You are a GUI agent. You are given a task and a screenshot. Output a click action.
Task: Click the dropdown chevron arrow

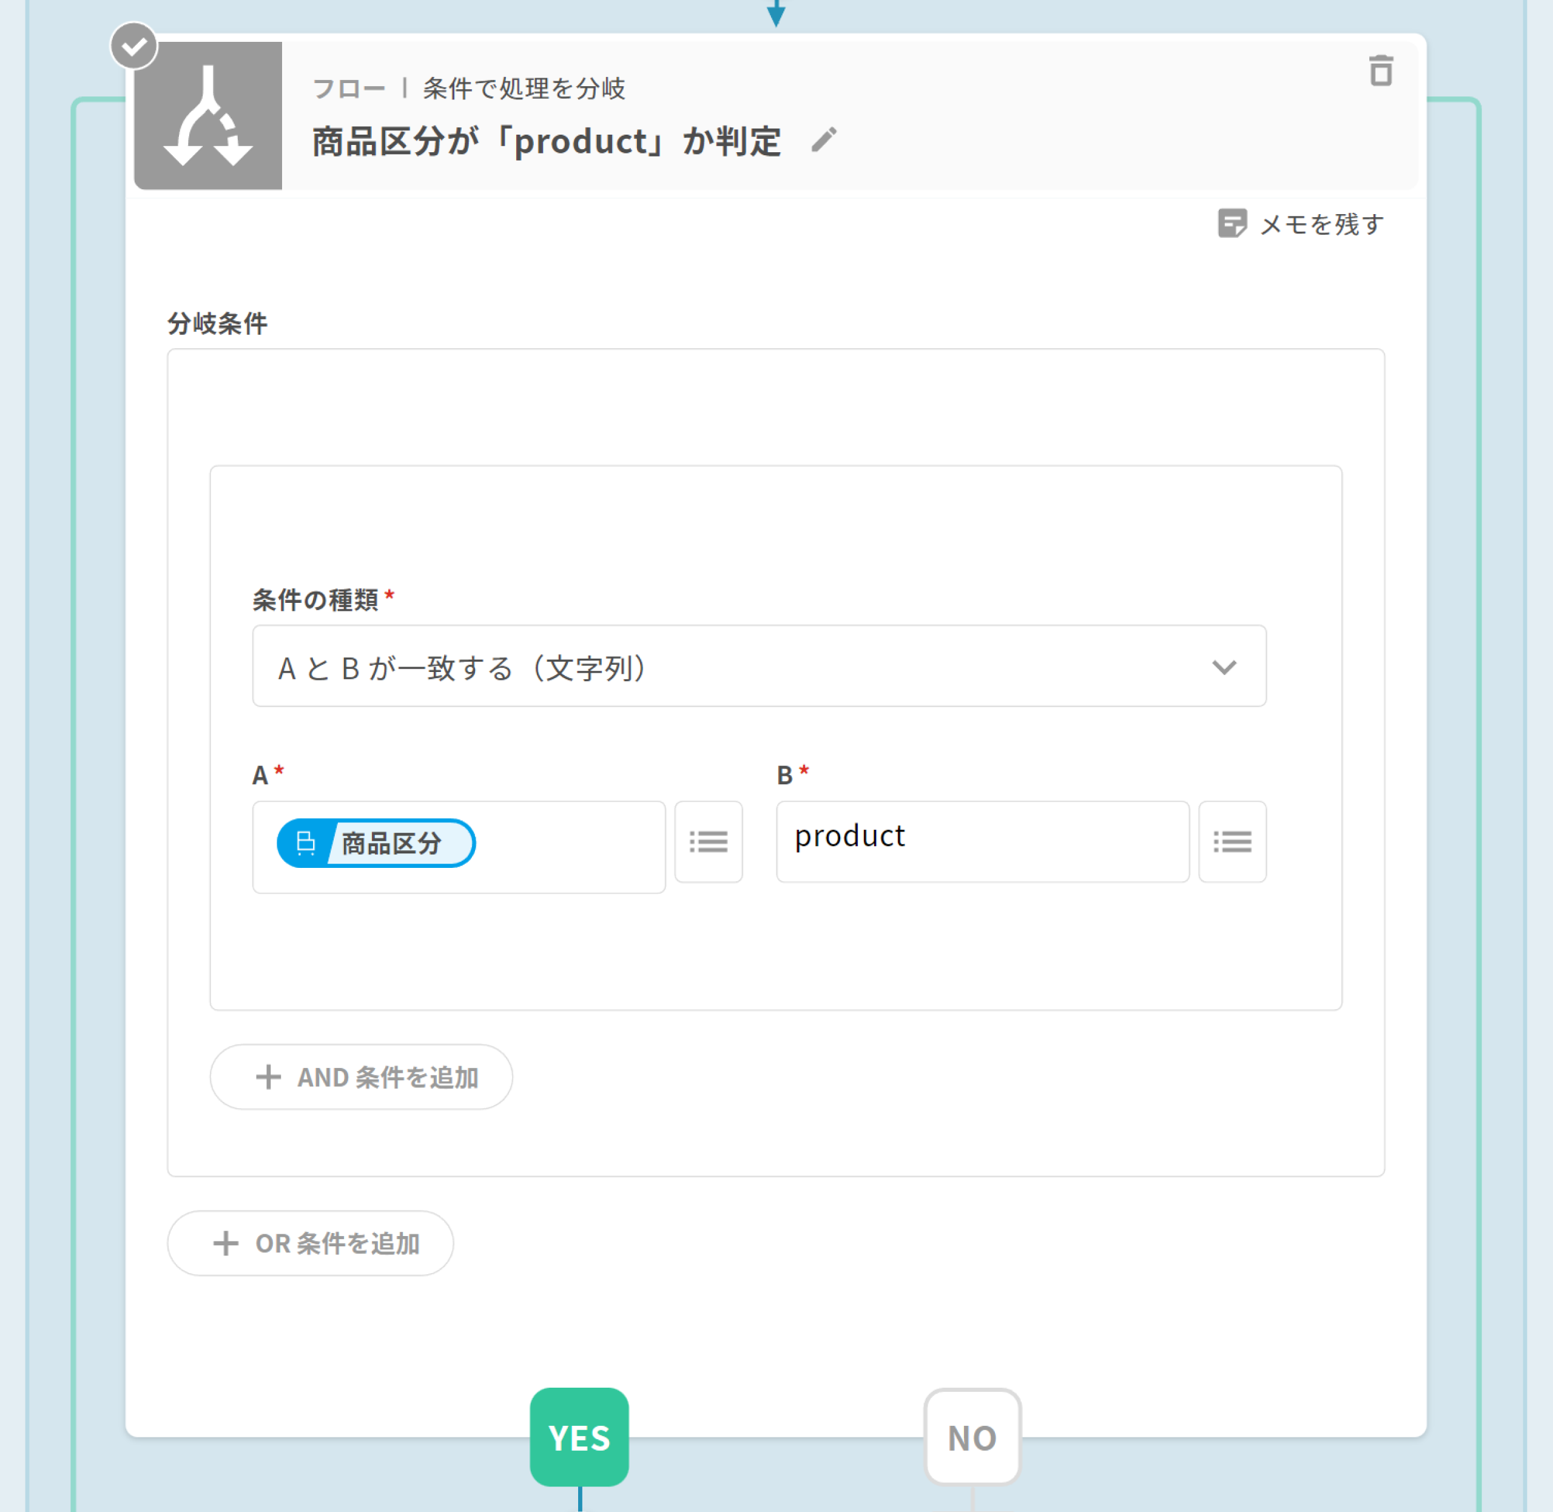click(x=1224, y=667)
